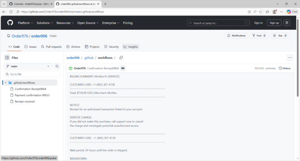
Task: Click the Sign up button
Action: pyautogui.click(x=274, y=23)
